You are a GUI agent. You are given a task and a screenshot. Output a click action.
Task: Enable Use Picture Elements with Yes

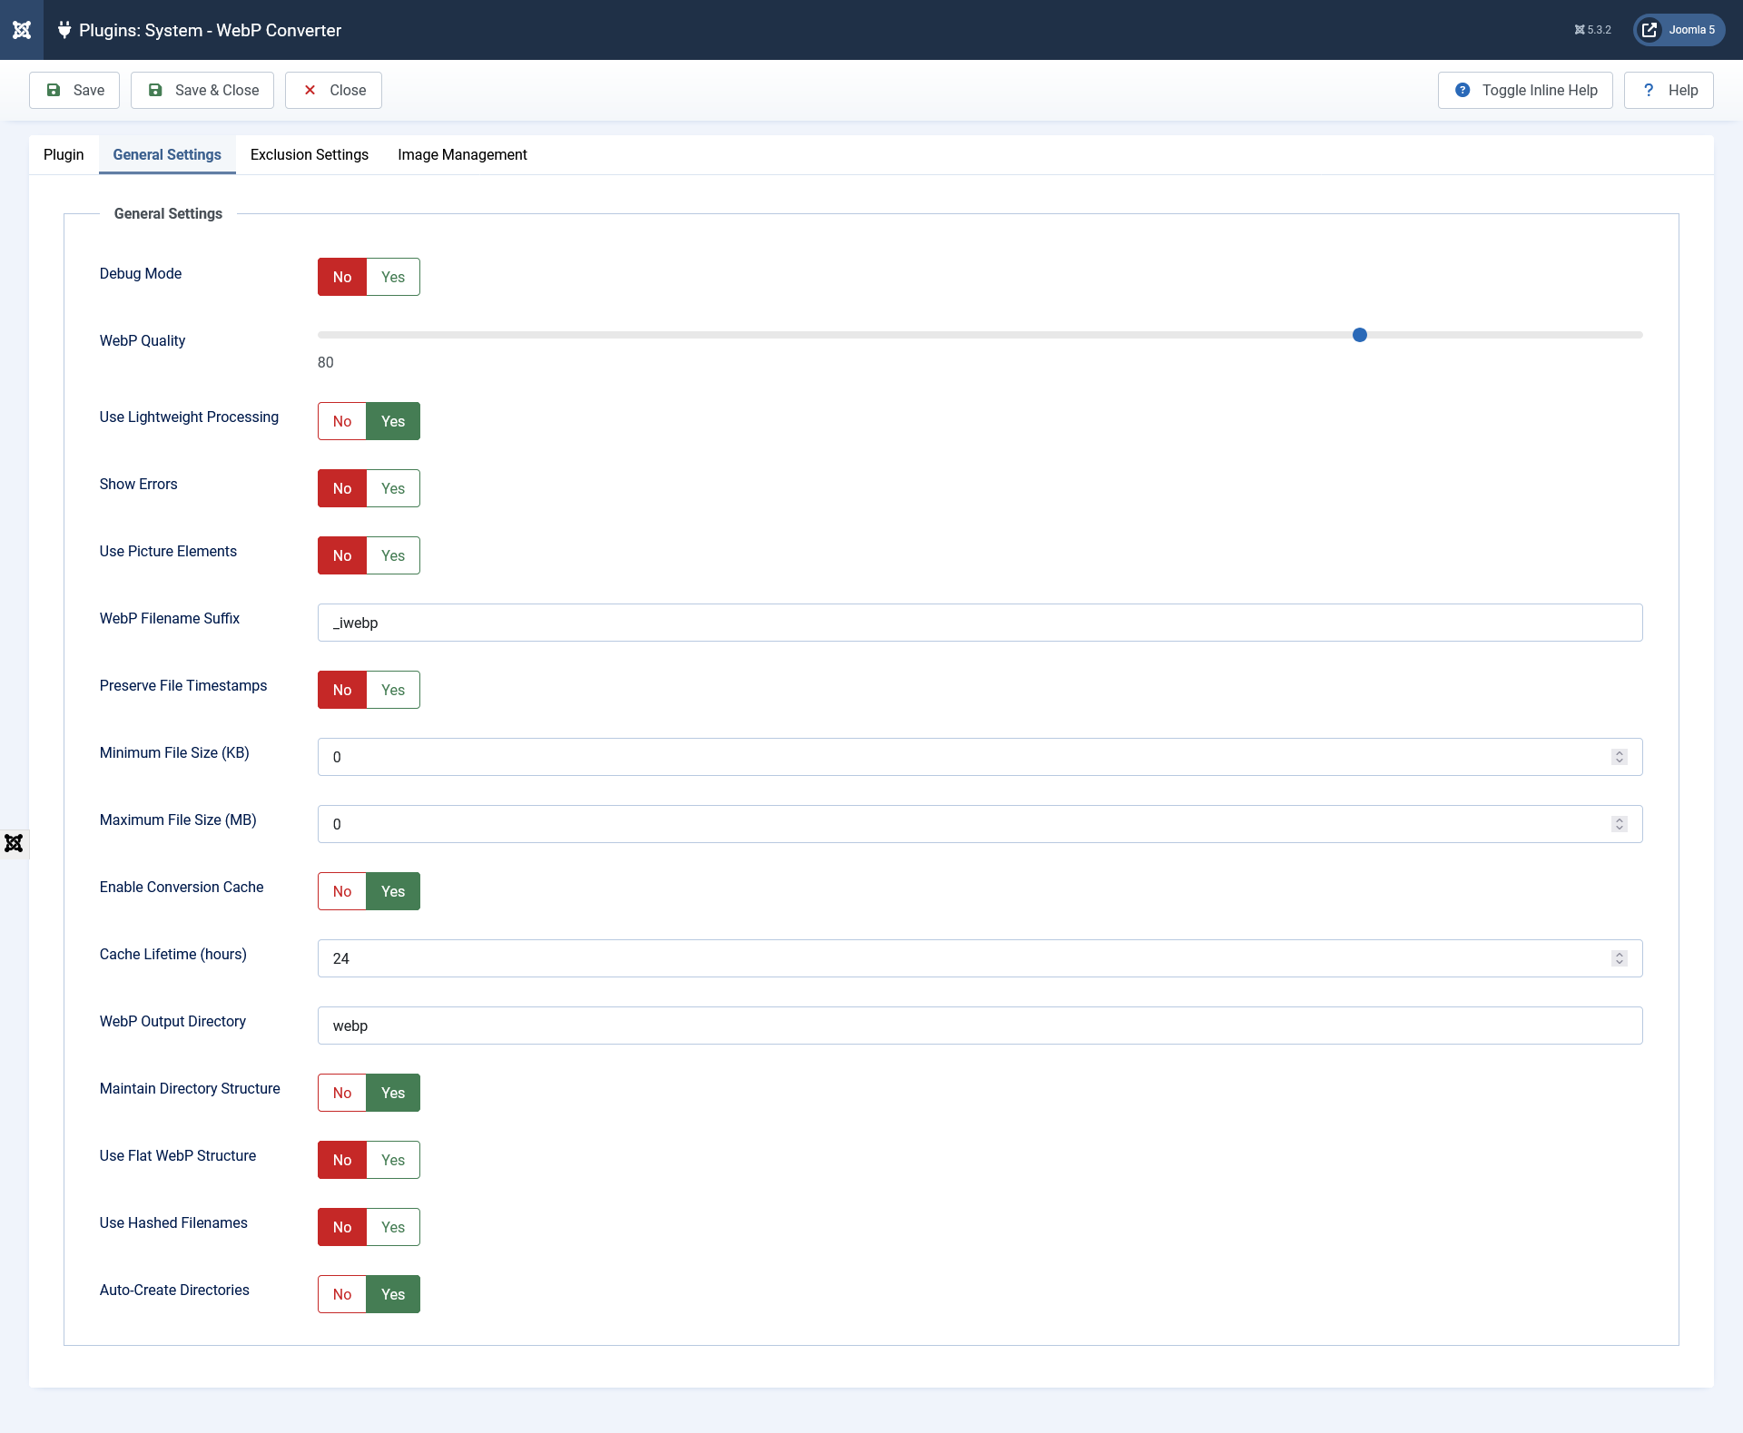tap(393, 555)
